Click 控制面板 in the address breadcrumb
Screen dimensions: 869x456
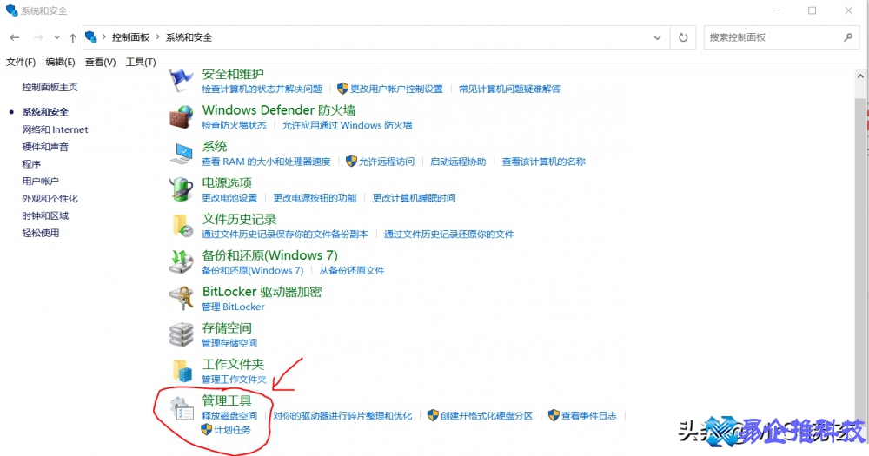[131, 37]
